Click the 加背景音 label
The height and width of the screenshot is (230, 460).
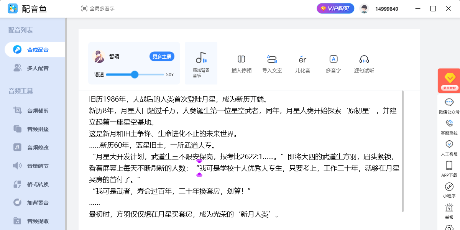[x=38, y=203]
